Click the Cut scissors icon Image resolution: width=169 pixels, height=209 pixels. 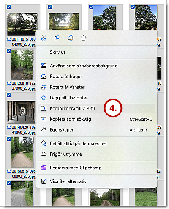coord(44,38)
